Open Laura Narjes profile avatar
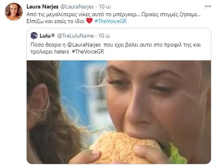 [x=14, y=12]
